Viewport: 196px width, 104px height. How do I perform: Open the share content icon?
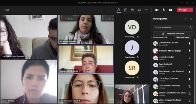click(171, 10)
